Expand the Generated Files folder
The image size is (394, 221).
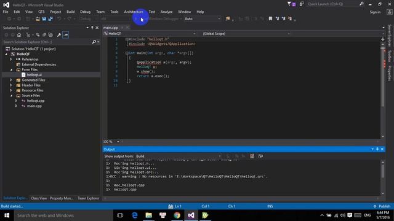[11, 80]
